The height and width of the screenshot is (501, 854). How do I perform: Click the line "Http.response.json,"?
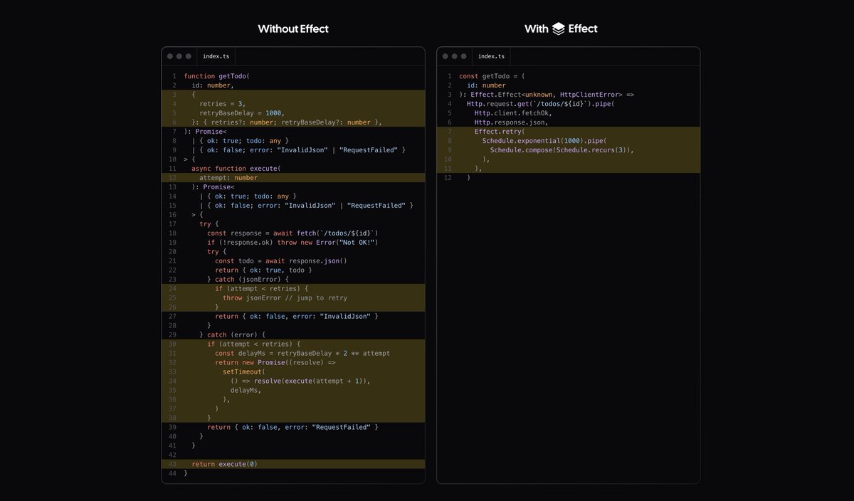coord(512,122)
